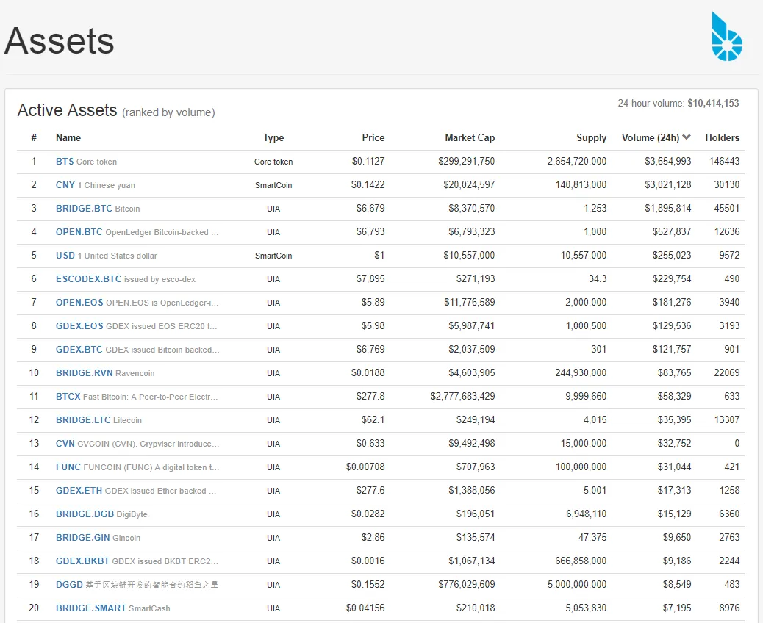This screenshot has width=763, height=623.
Task: Open the GDEX.BKBT asset link
Action: [x=82, y=561]
